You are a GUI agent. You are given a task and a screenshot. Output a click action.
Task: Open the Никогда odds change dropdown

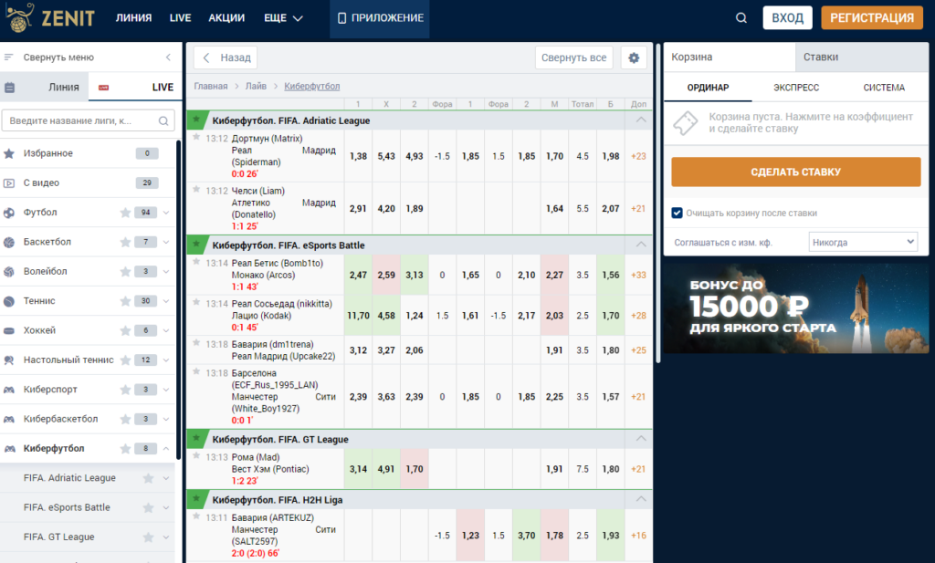click(x=863, y=242)
